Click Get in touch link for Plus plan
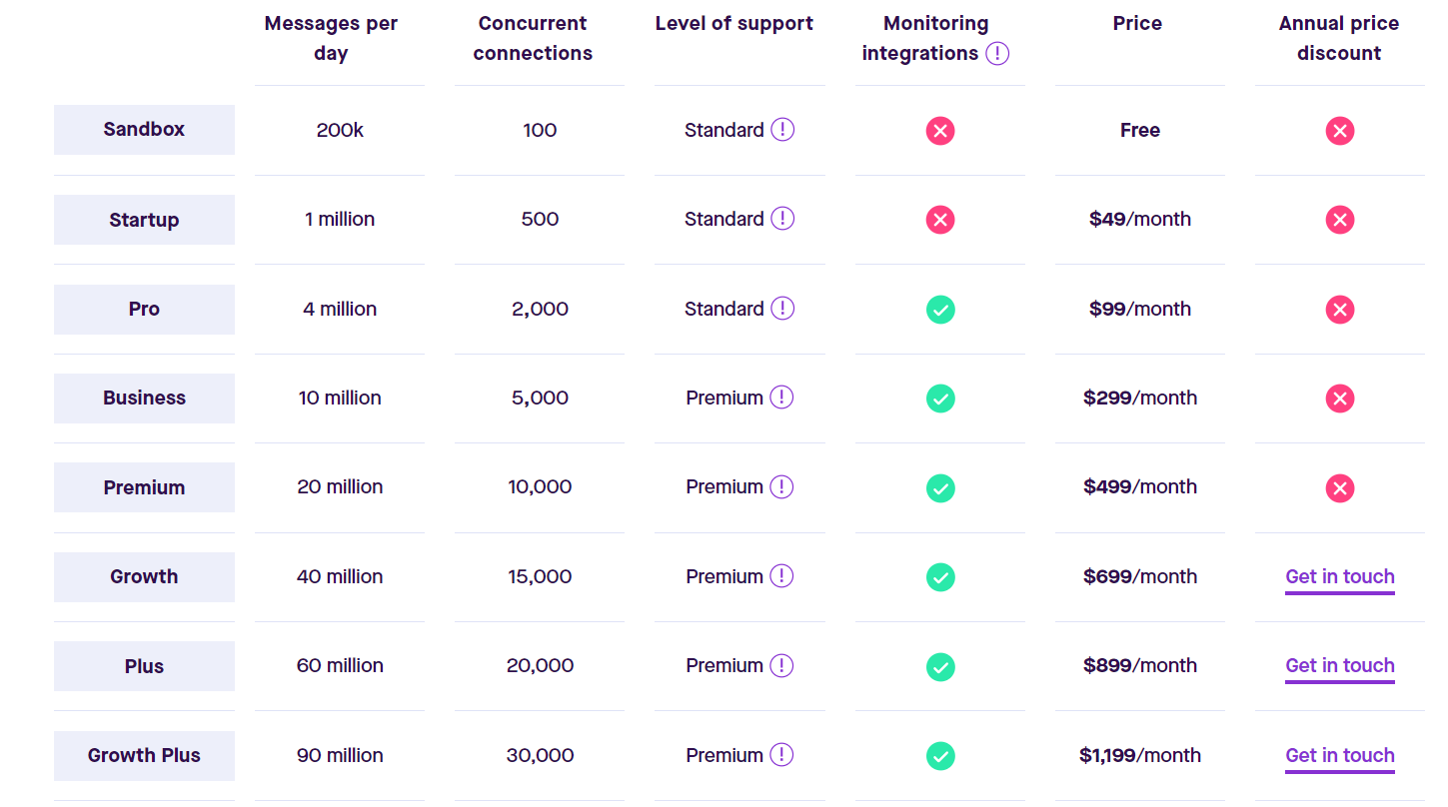 1339,665
